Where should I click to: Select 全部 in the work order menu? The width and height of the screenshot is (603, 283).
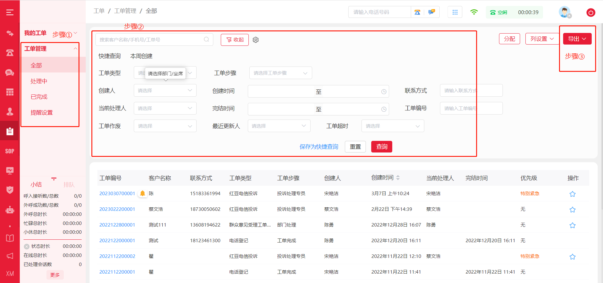pos(36,65)
